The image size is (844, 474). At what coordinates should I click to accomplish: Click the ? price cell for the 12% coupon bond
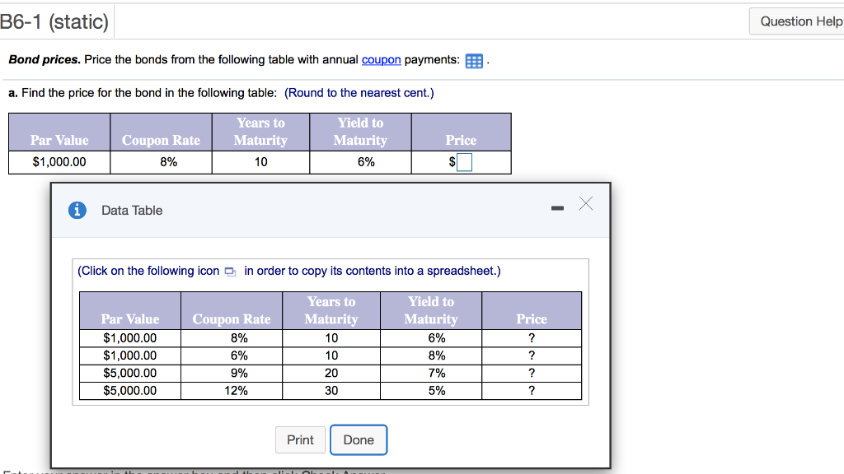tap(532, 391)
